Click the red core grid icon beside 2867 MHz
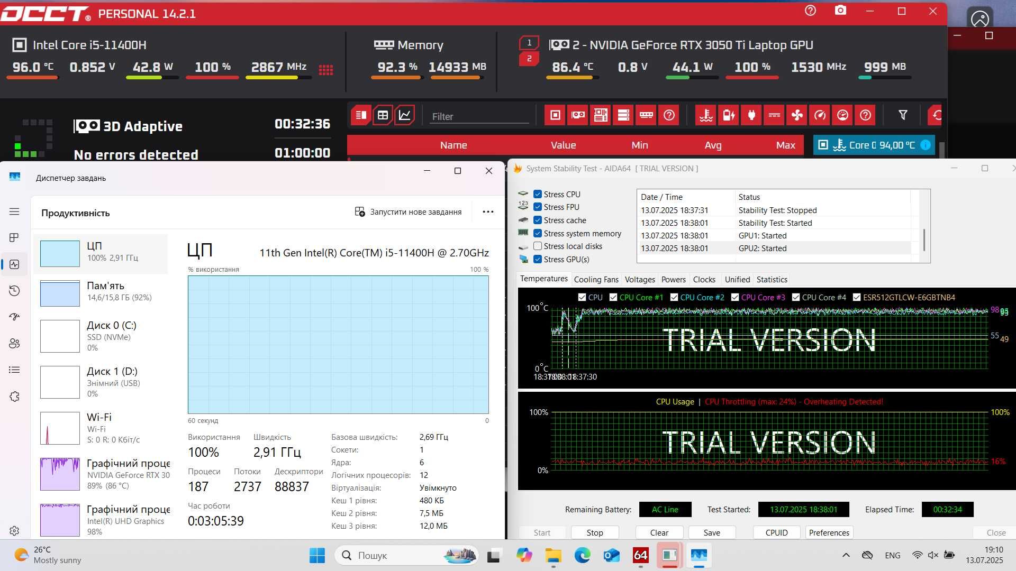The width and height of the screenshot is (1016, 571). (x=326, y=69)
